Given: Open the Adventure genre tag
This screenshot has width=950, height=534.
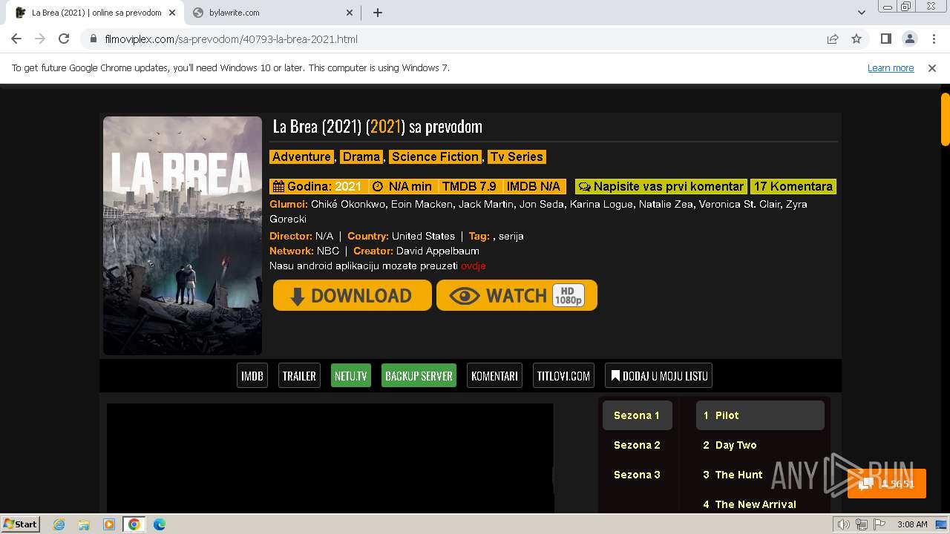Looking at the screenshot, I should click(x=301, y=156).
